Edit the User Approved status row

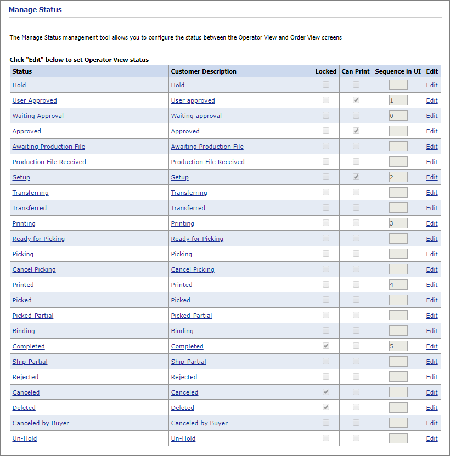(x=432, y=100)
